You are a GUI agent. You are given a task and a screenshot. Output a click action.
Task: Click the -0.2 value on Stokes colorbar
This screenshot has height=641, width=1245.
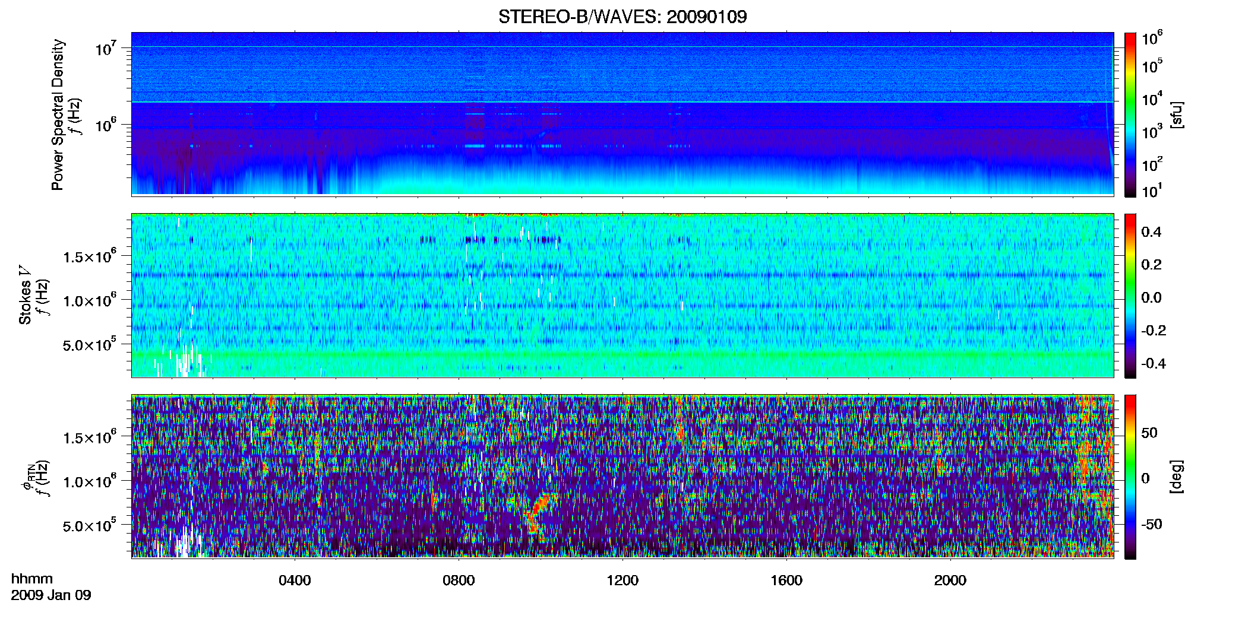coord(1154,331)
